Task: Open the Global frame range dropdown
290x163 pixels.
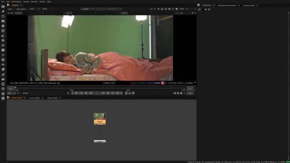Action: [x=27, y=93]
